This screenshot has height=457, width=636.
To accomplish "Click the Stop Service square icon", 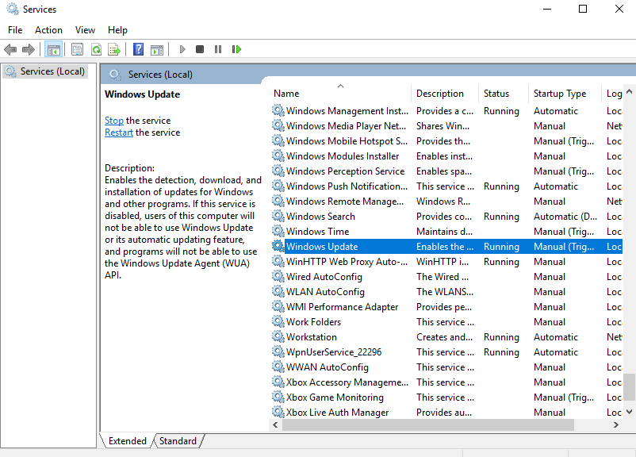I will pos(200,49).
